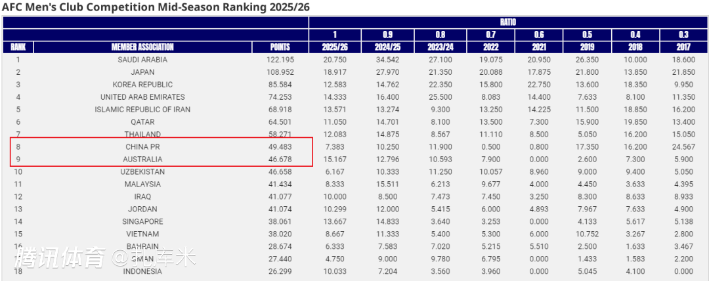
Task: Click the 0.9 ratio header cell
Action: [x=387, y=34]
